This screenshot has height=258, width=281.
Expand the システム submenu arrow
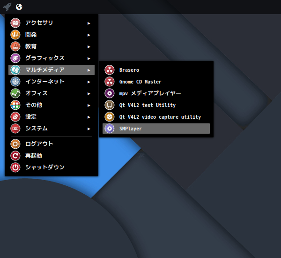[x=89, y=129]
